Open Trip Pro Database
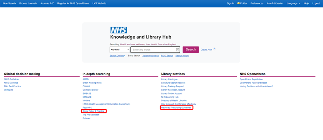 91,115
